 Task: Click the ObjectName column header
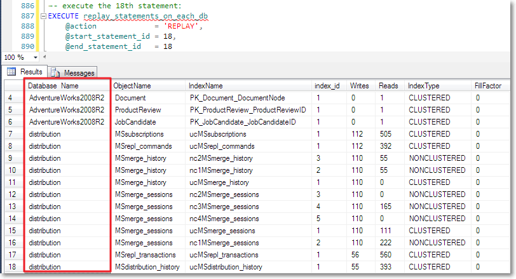click(x=132, y=86)
